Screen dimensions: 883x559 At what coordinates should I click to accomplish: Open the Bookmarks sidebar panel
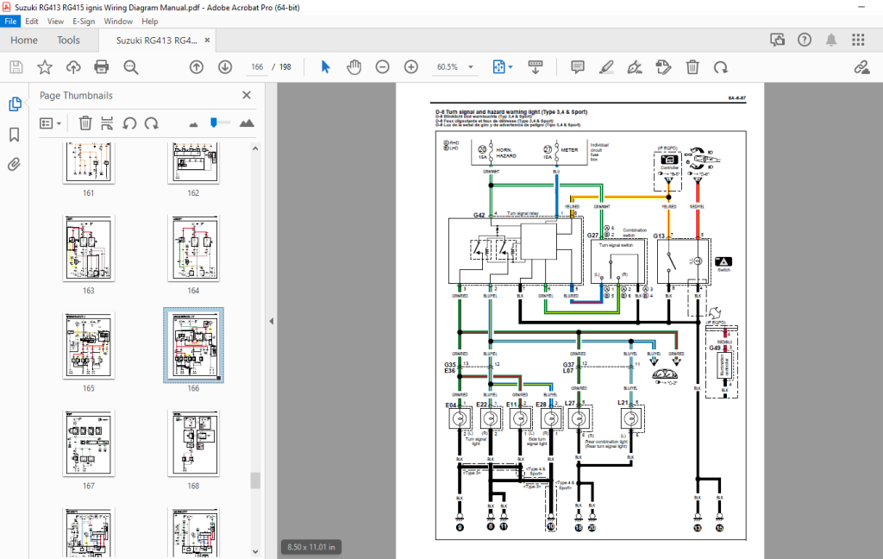[x=15, y=134]
